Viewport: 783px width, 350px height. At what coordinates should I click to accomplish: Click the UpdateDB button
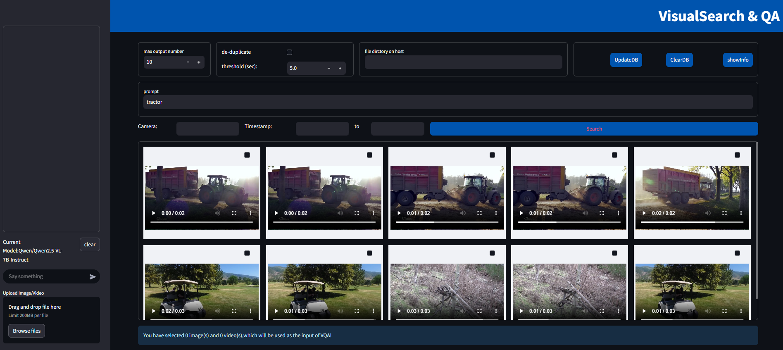(x=626, y=60)
